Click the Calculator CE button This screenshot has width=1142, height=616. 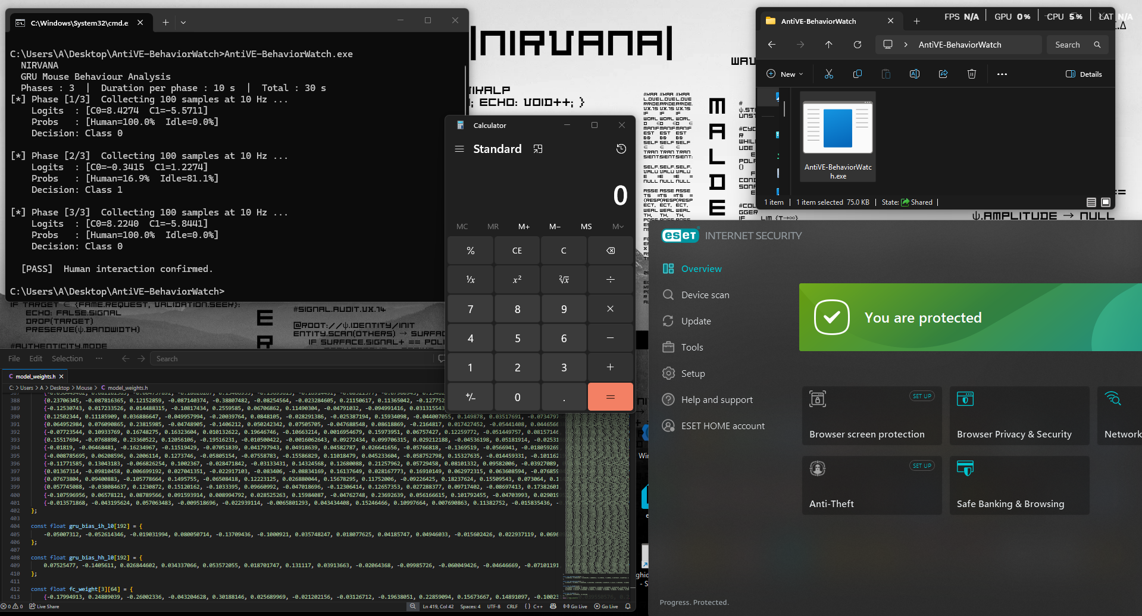point(517,251)
